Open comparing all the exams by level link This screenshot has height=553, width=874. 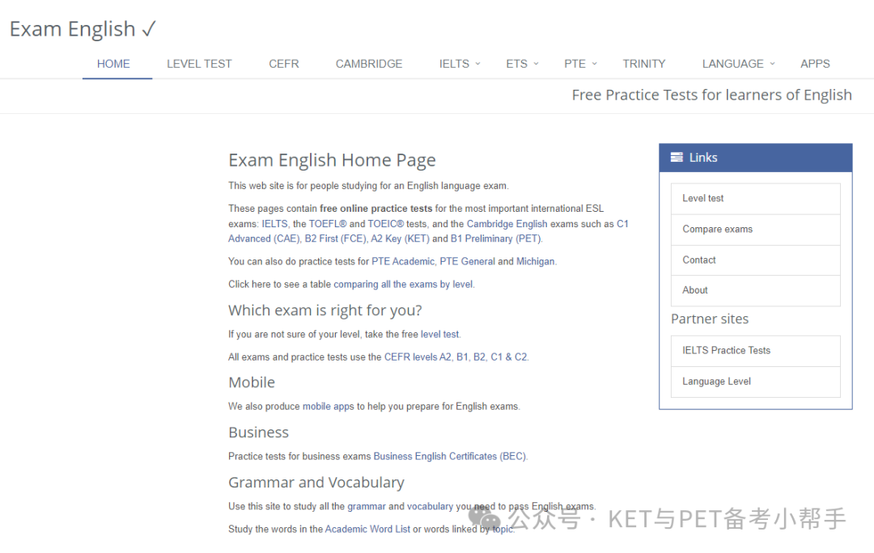point(404,285)
